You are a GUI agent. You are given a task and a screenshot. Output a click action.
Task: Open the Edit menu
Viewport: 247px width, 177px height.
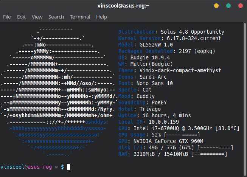pos(21,17)
